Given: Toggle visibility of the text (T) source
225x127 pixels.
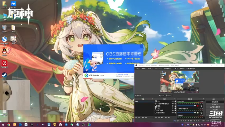Looking at the screenshot, I should click(172, 108).
